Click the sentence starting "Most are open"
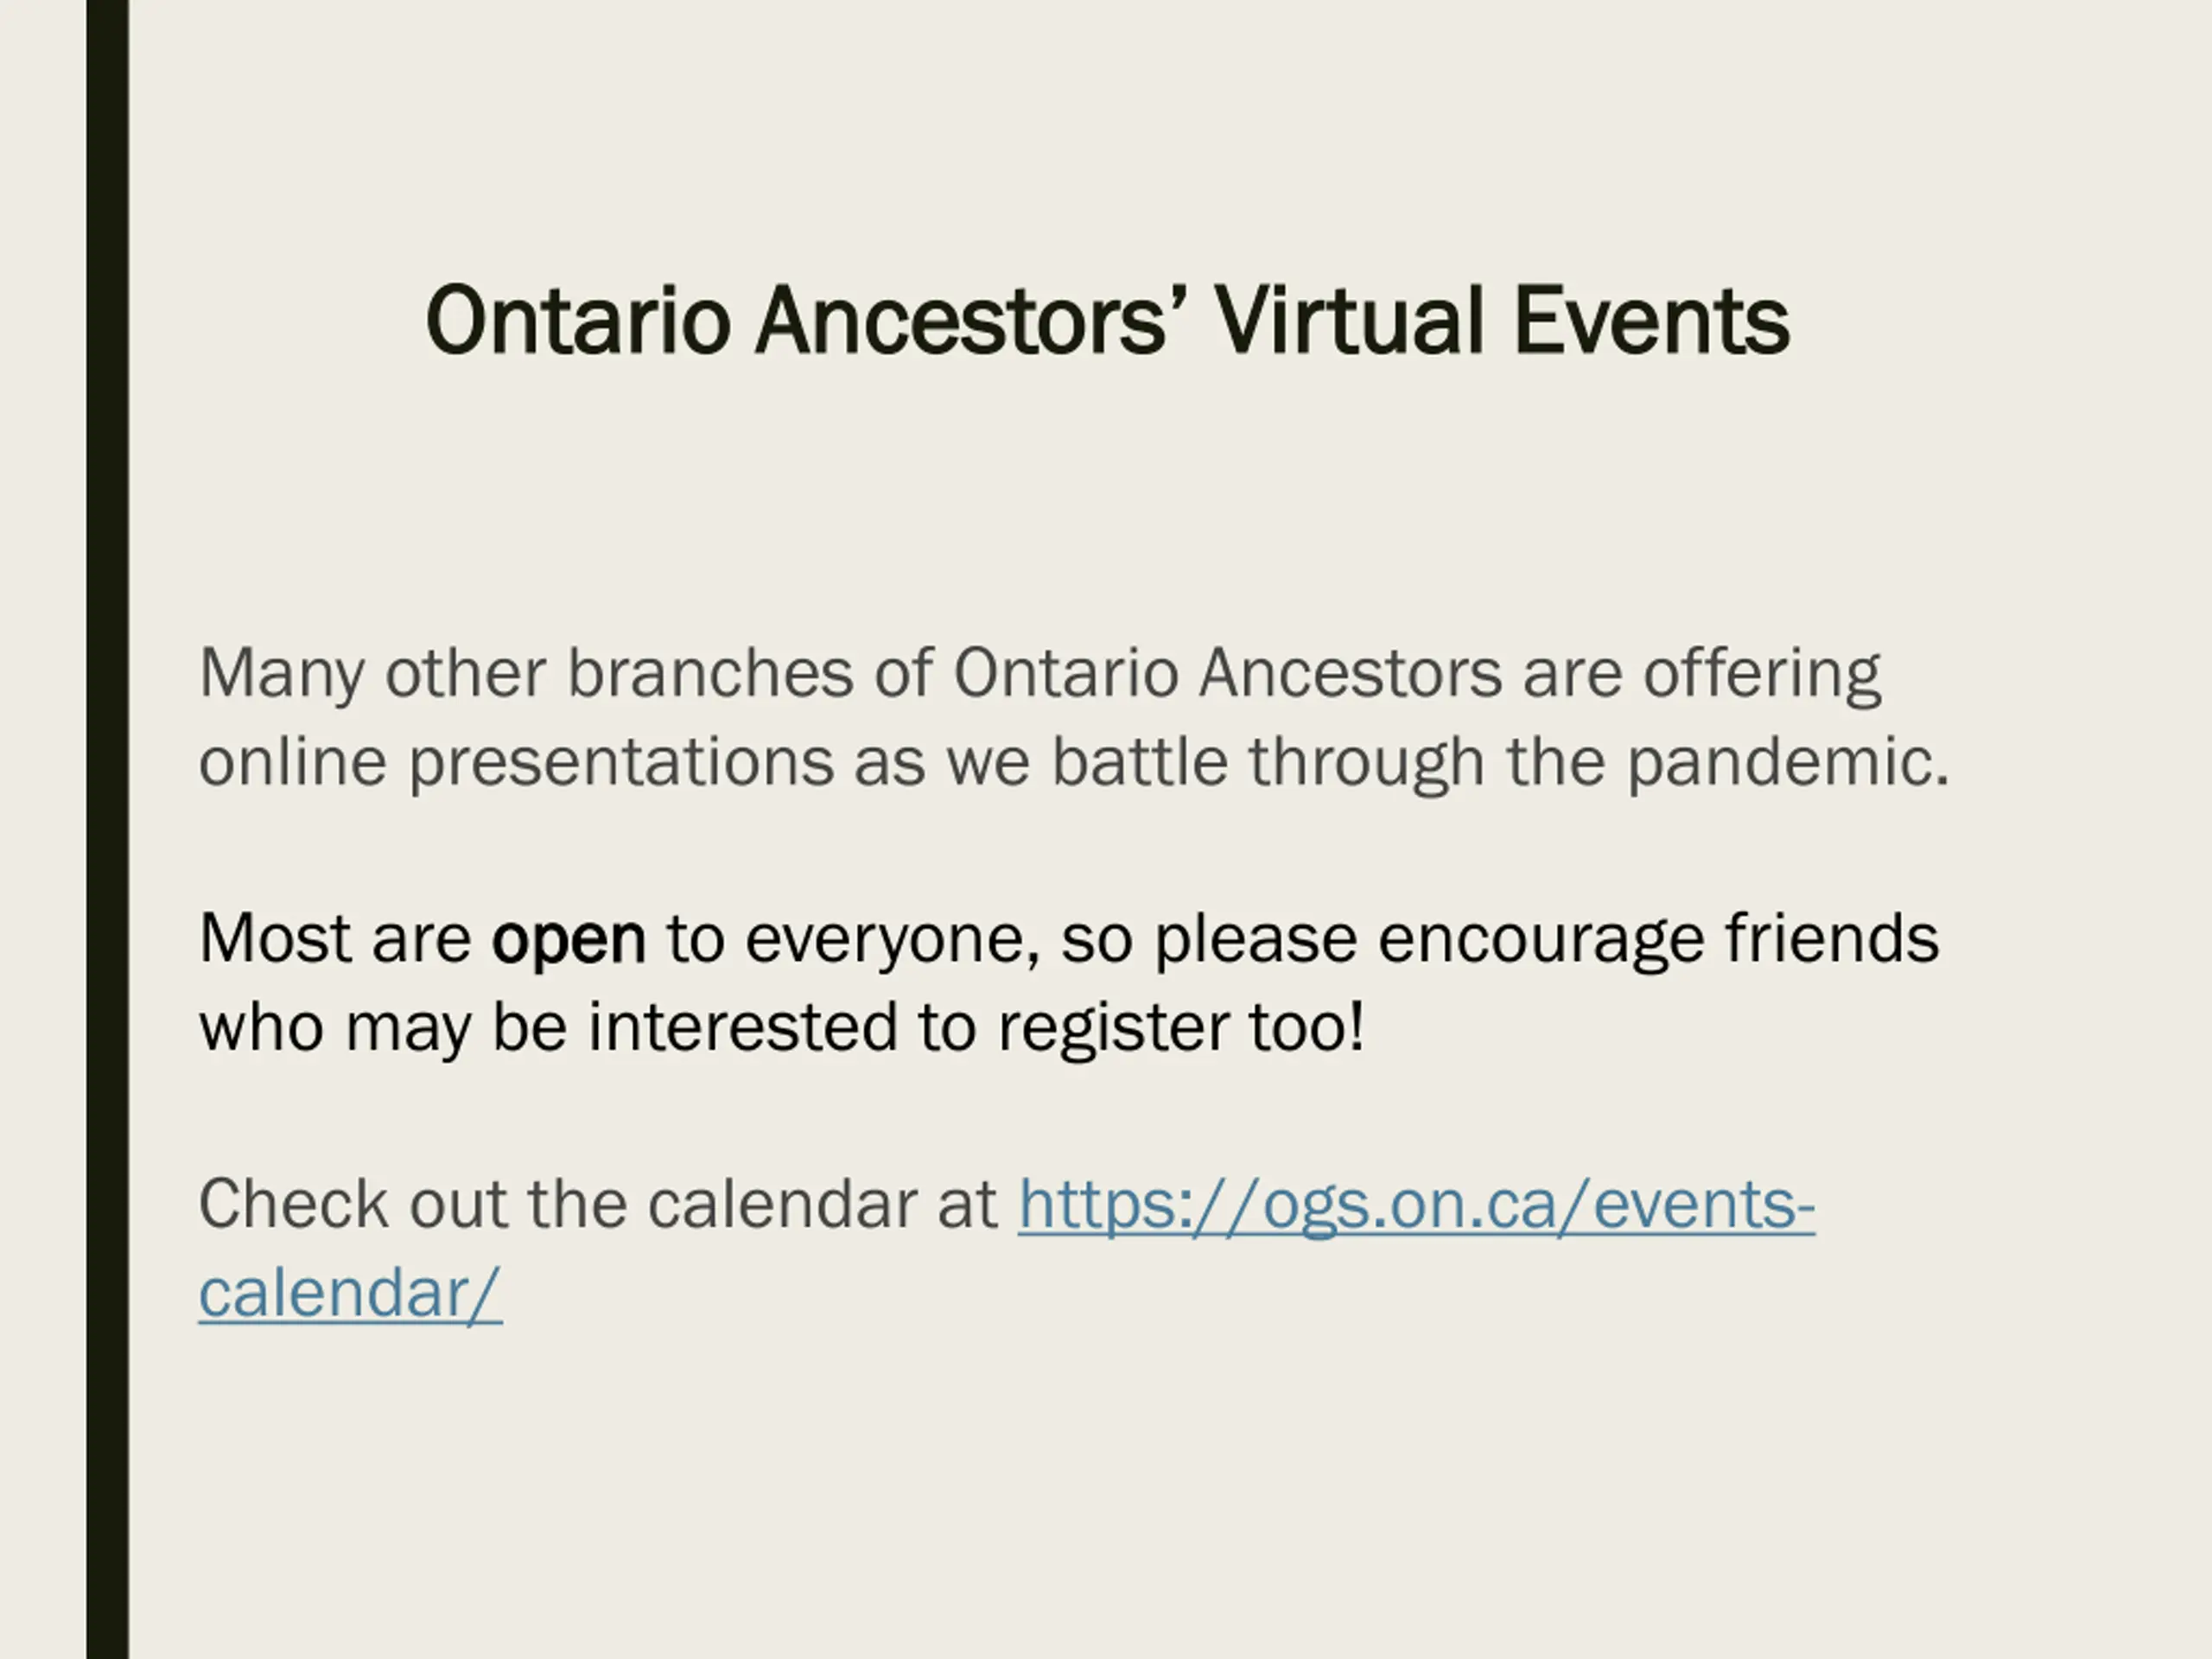2212x1659 pixels. [1068, 984]
